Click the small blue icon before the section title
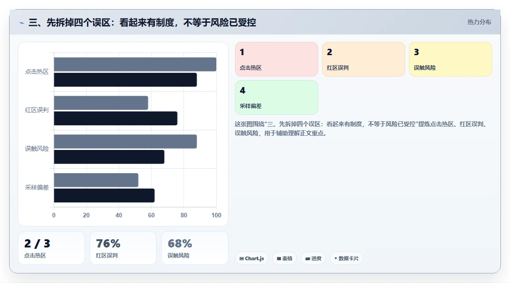Viewport: 510px width, 283px height. coord(21,23)
